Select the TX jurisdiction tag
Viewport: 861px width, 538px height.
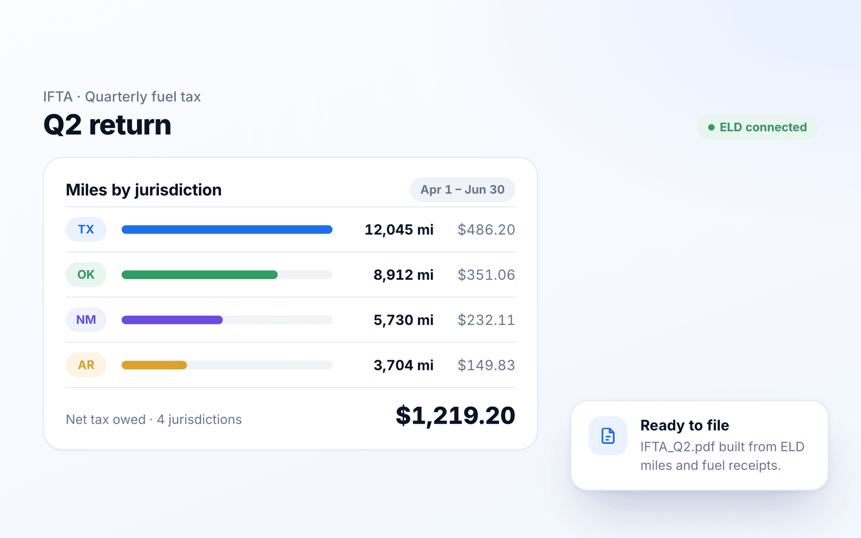(86, 229)
